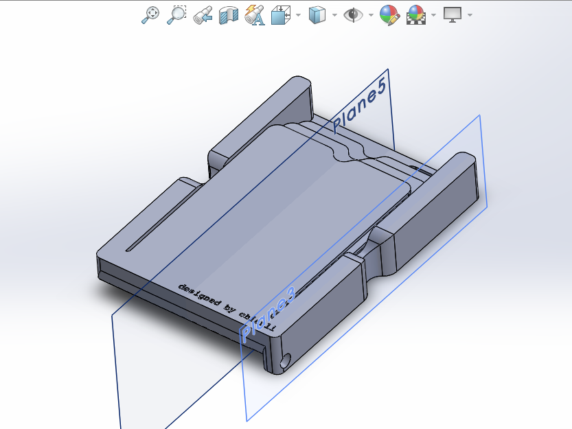Select the Plane3 label in viewport
Image resolution: width=572 pixels, height=429 pixels.
pos(268,314)
